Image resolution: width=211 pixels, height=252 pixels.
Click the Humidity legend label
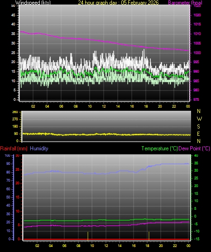pyautogui.click(x=39, y=148)
